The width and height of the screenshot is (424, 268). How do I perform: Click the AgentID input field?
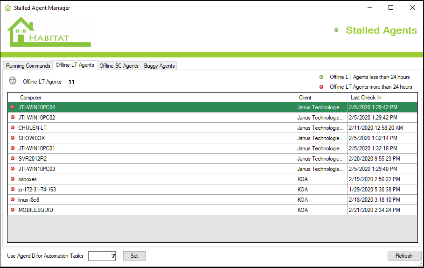(102, 256)
